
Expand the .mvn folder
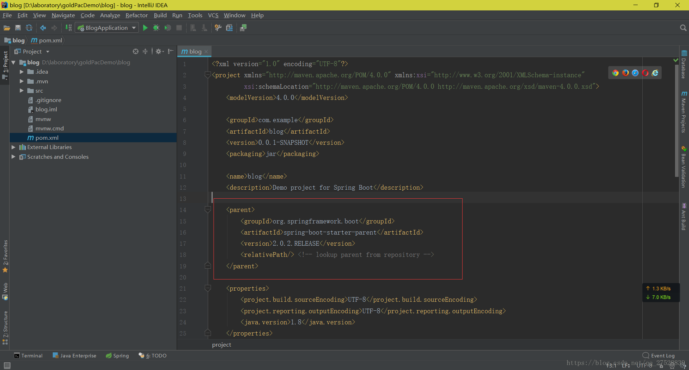coord(22,82)
